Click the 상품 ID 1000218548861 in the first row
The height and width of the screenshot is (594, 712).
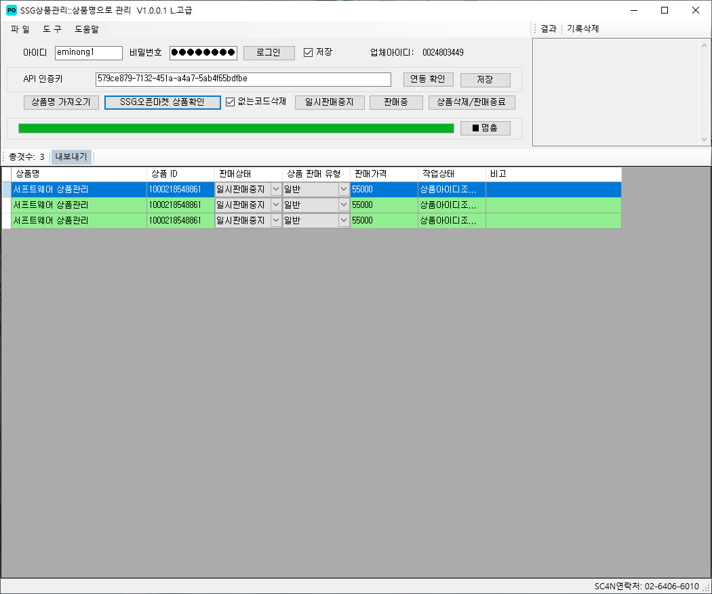point(181,190)
